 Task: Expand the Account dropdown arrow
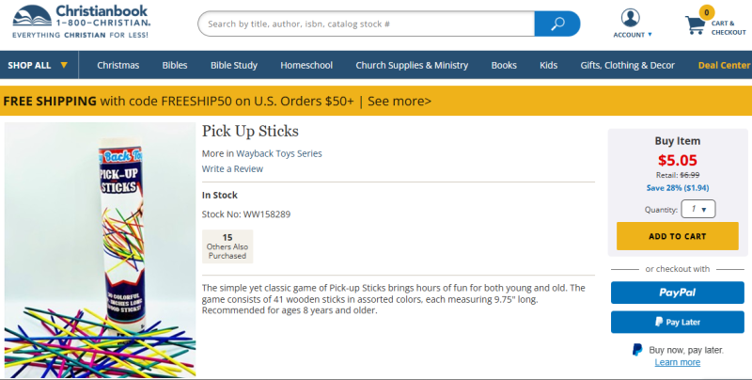point(650,35)
